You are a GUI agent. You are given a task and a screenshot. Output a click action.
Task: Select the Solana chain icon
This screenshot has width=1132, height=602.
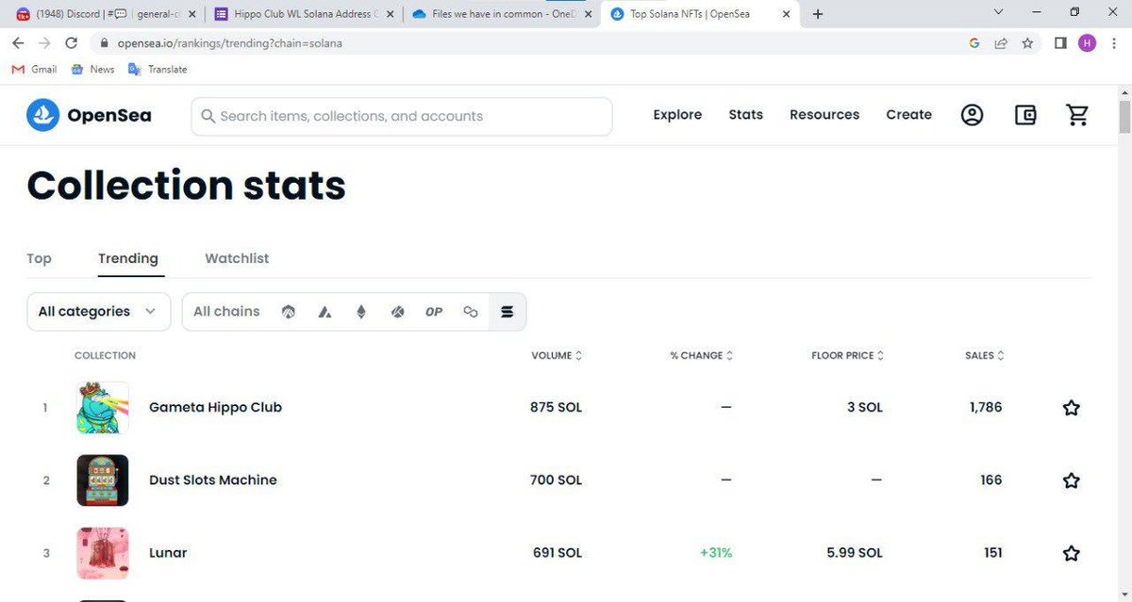point(508,312)
